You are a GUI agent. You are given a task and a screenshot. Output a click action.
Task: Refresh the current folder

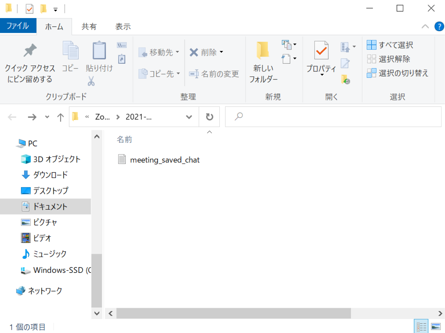(x=209, y=117)
